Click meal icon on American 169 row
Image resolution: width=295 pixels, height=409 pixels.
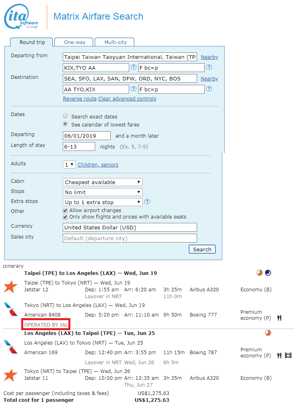click(279, 355)
